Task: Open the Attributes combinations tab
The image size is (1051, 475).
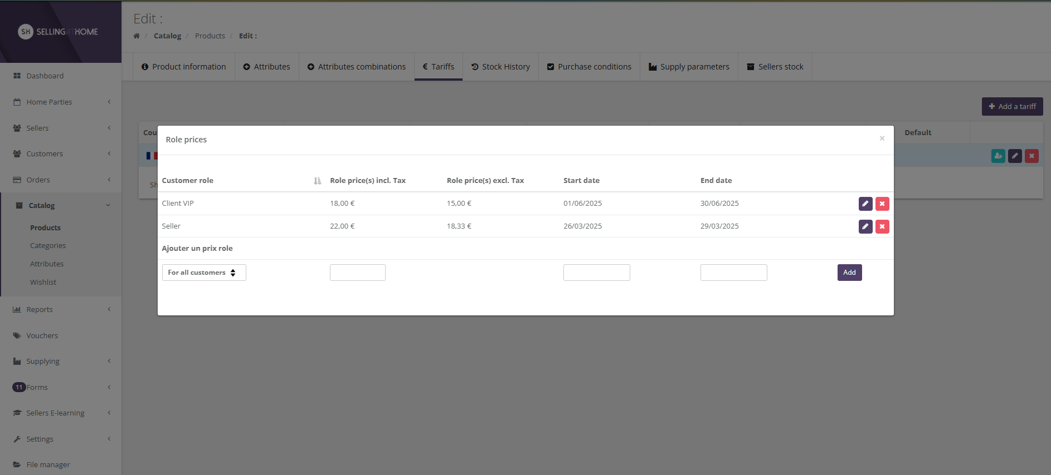Action: [356, 67]
